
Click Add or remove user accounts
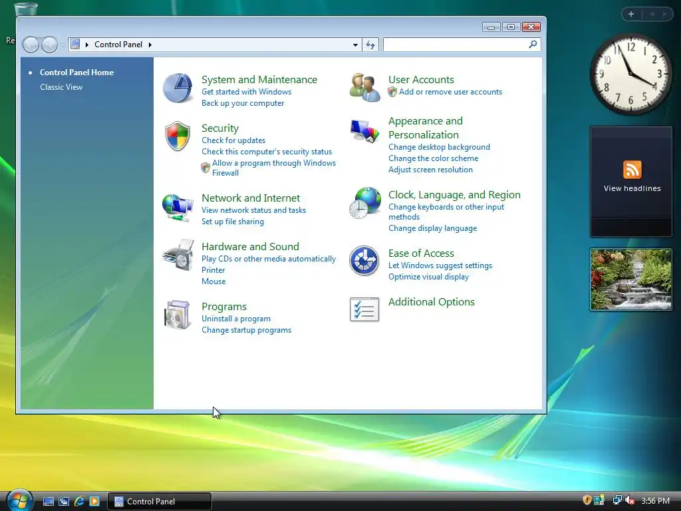point(450,92)
